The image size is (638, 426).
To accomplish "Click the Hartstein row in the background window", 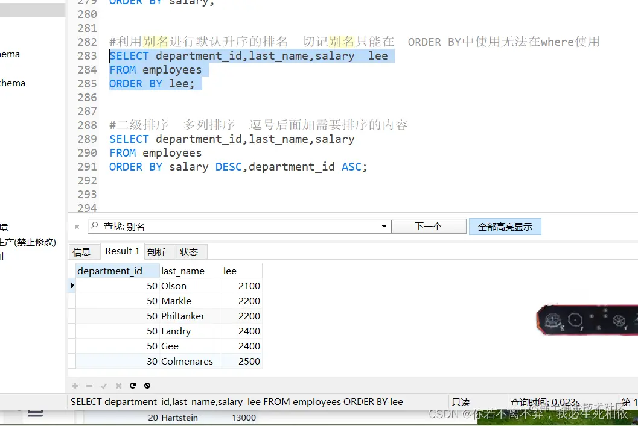I will click(x=202, y=418).
